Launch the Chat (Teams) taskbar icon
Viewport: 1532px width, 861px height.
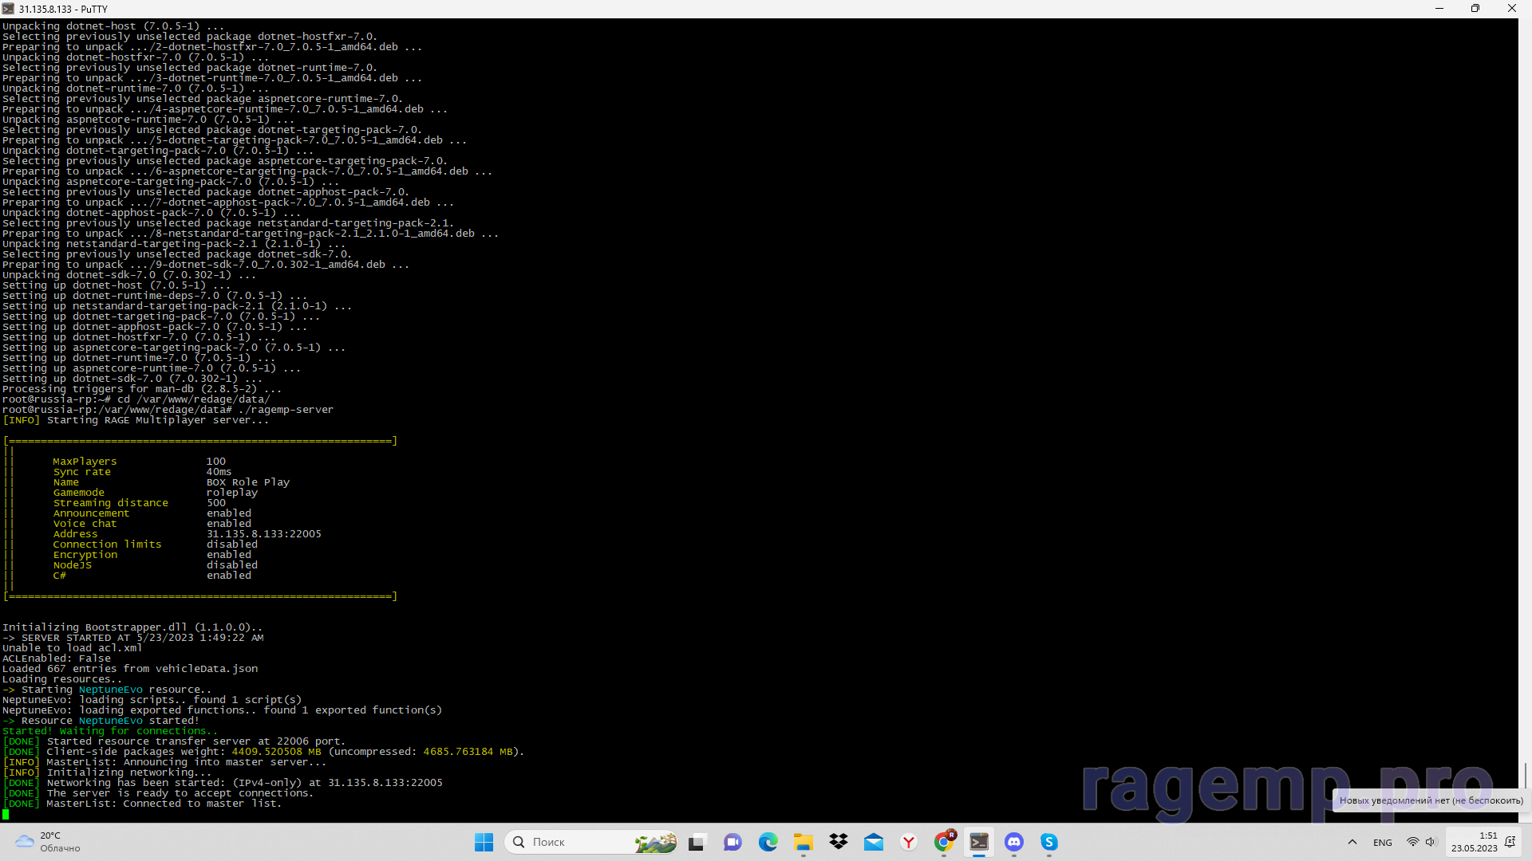pos(732,843)
